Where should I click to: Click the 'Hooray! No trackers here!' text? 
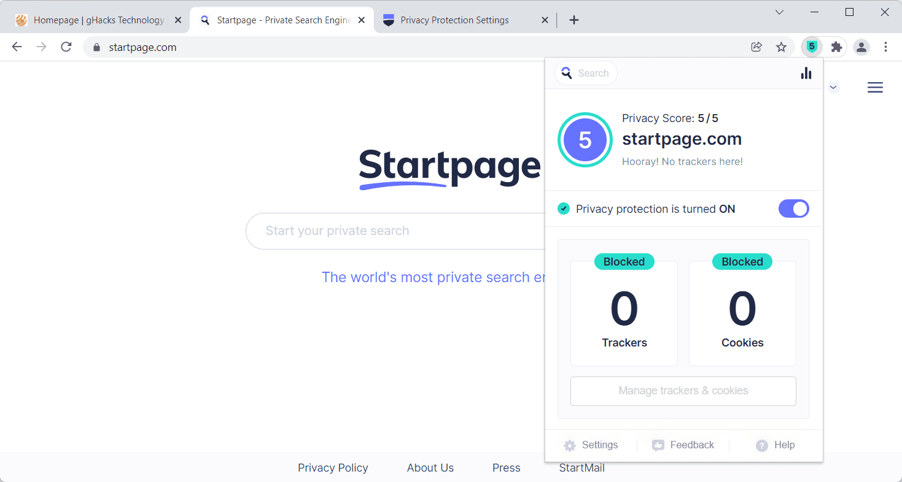[682, 162]
